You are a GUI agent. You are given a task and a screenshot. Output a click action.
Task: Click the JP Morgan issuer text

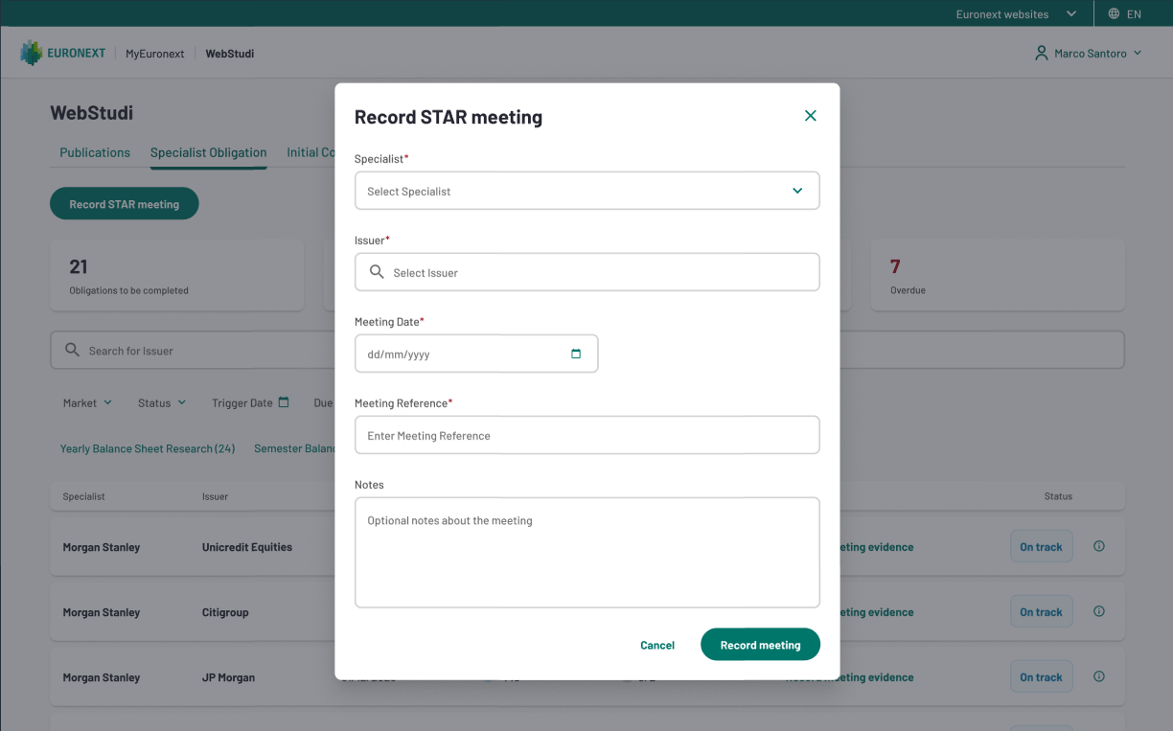click(228, 677)
